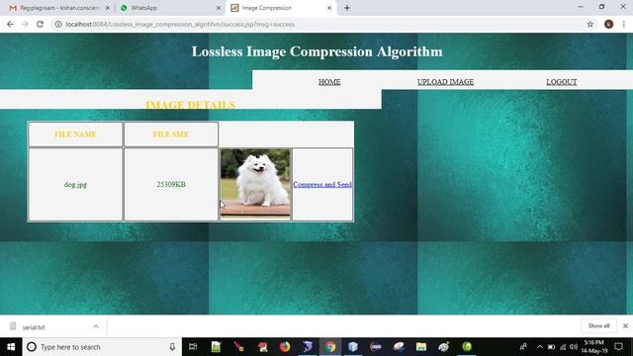Click the volume speaker tray icon
This screenshot has width=633, height=356.
coord(574,347)
